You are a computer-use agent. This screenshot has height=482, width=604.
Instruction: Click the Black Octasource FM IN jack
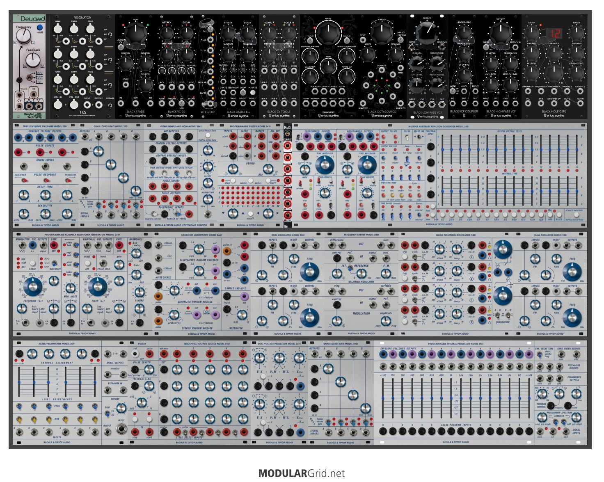click(401, 68)
